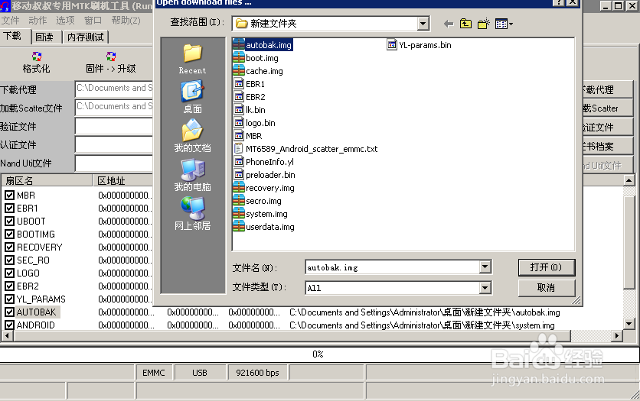Uncheck the RECOVERY partition checkbox
The image size is (640, 401).
click(9, 247)
